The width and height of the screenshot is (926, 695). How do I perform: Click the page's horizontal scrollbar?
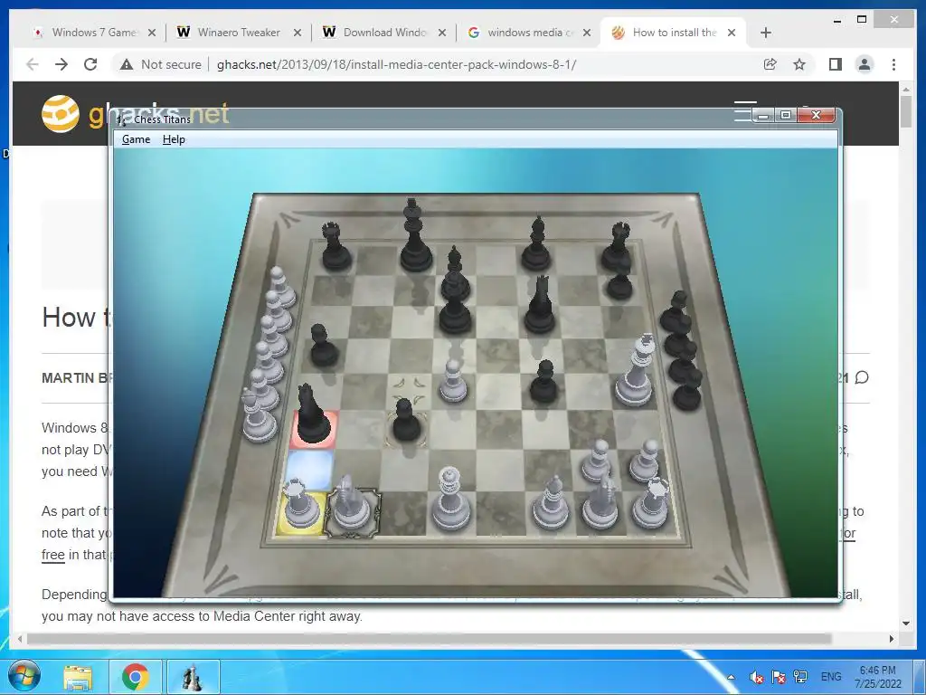[430, 639]
